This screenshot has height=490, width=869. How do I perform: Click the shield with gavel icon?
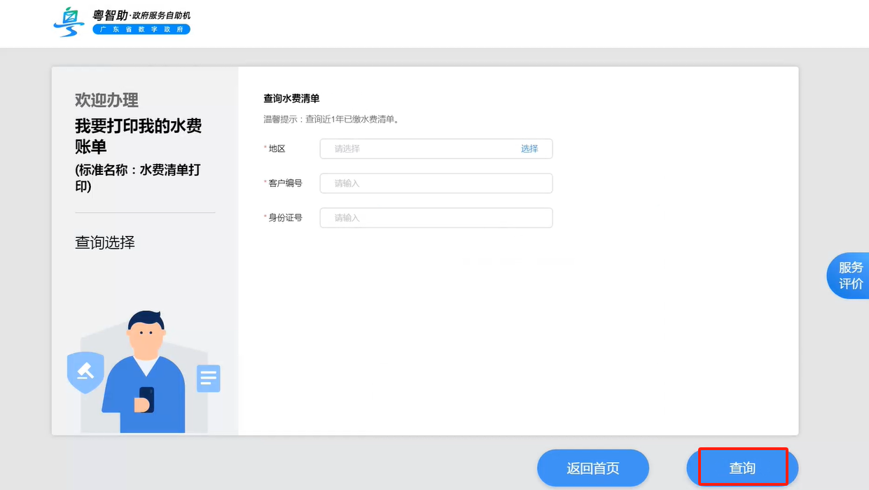[84, 372]
